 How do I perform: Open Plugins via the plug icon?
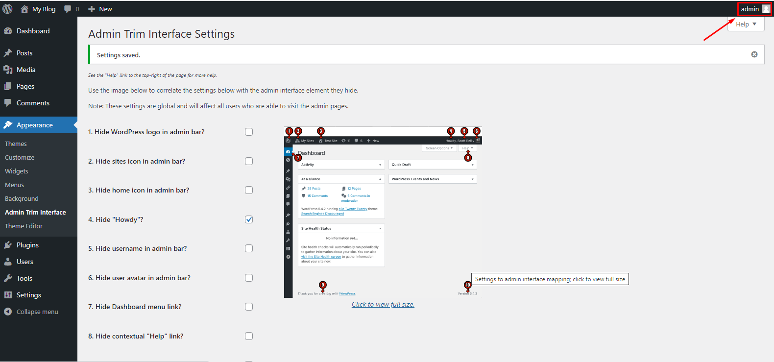8,245
